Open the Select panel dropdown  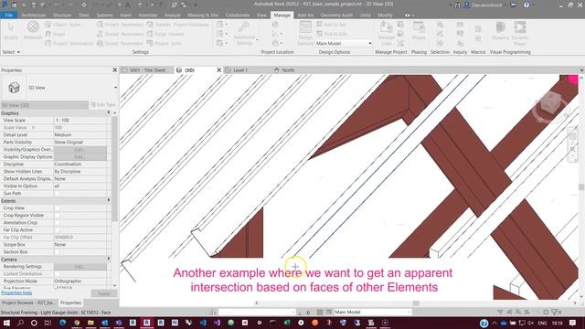pos(11,52)
